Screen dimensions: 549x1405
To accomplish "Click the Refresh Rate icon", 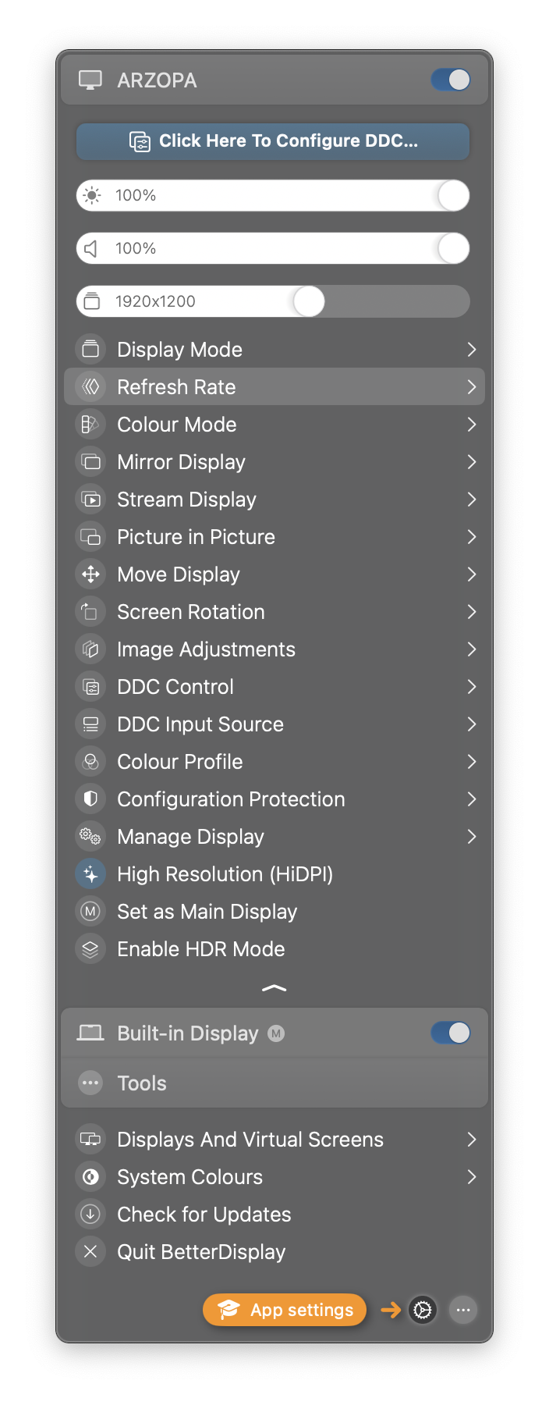I will [x=90, y=387].
